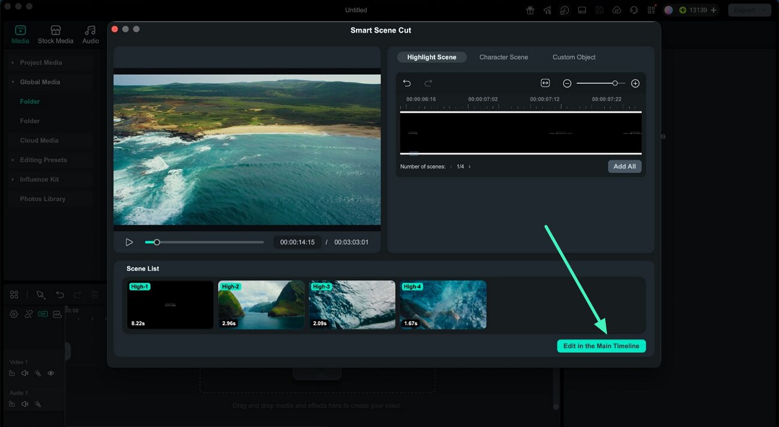The width and height of the screenshot is (779, 427).
Task: Switch to the Character Scene tab
Action: (503, 57)
